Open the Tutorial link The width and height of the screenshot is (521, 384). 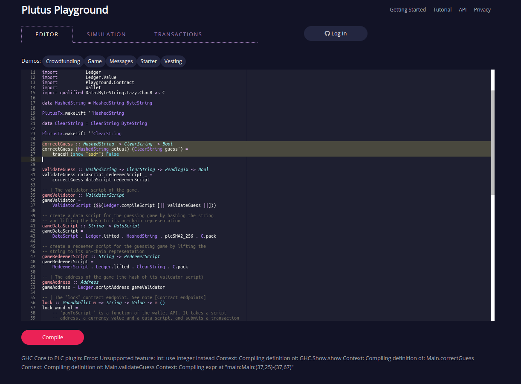coord(442,9)
